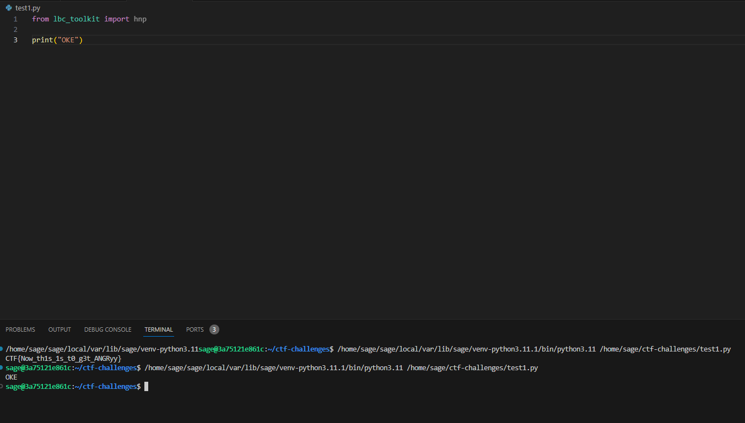Click the 'hnp' import name

pos(140,19)
